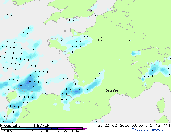Click the Dourbies location label
Viewport: 171px width, 132px height.
click(x=112, y=91)
